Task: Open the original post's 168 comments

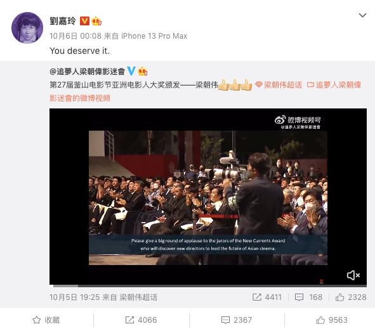Action: click(x=308, y=297)
